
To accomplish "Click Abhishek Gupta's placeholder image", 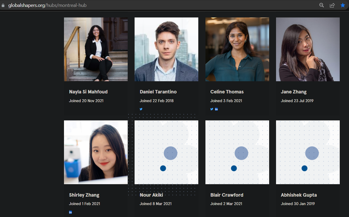I will click(x=308, y=152).
